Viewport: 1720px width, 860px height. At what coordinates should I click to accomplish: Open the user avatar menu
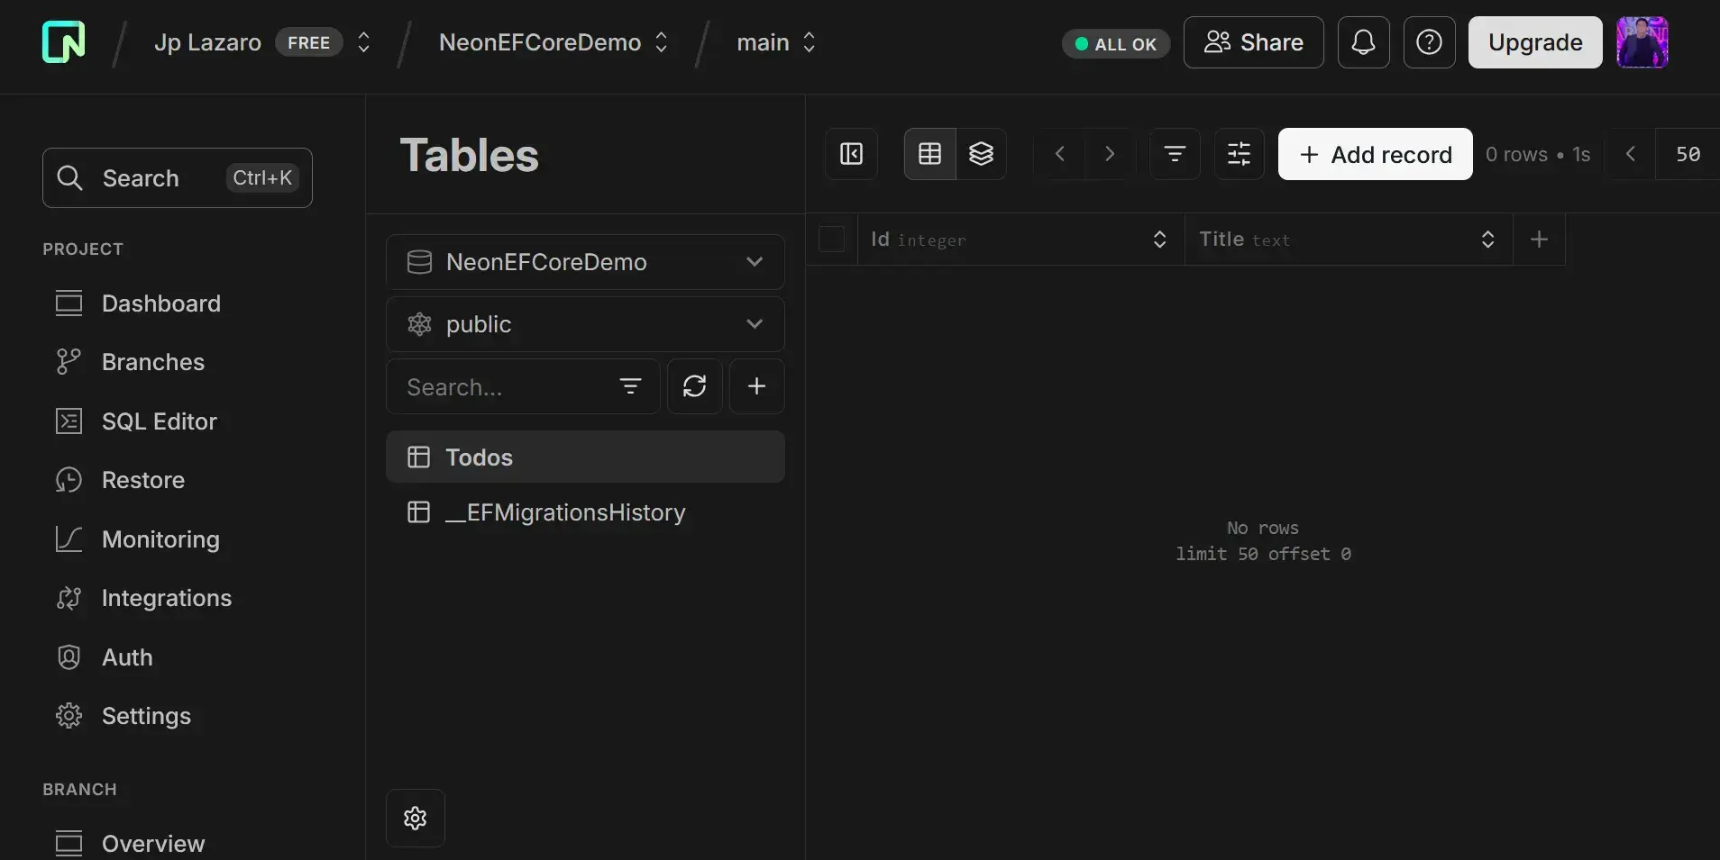pos(1642,42)
